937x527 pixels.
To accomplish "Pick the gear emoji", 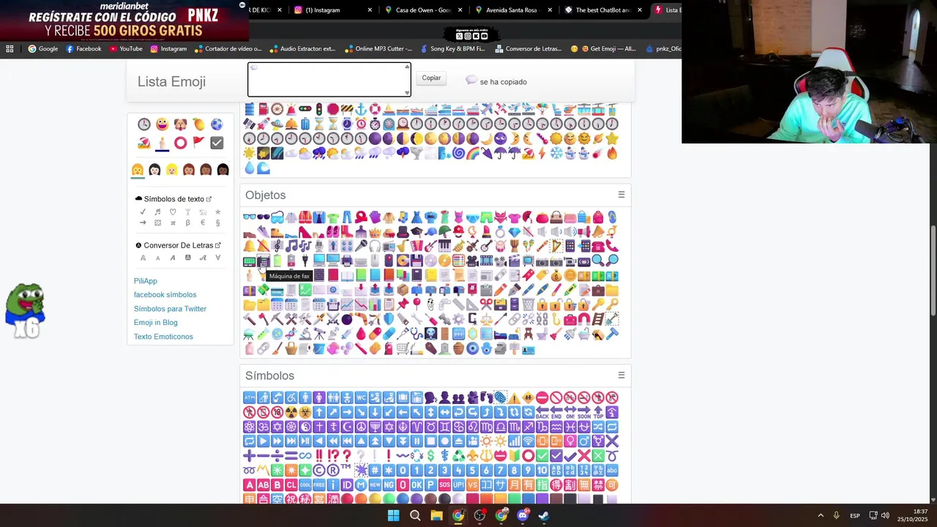I will click(458, 318).
